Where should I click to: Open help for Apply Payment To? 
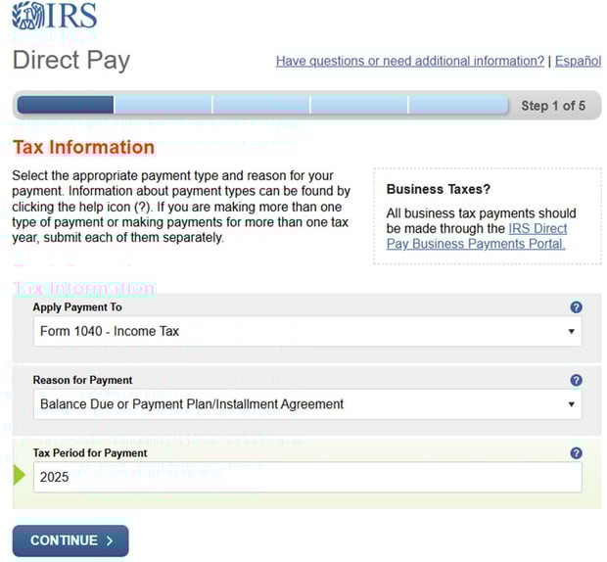[576, 307]
